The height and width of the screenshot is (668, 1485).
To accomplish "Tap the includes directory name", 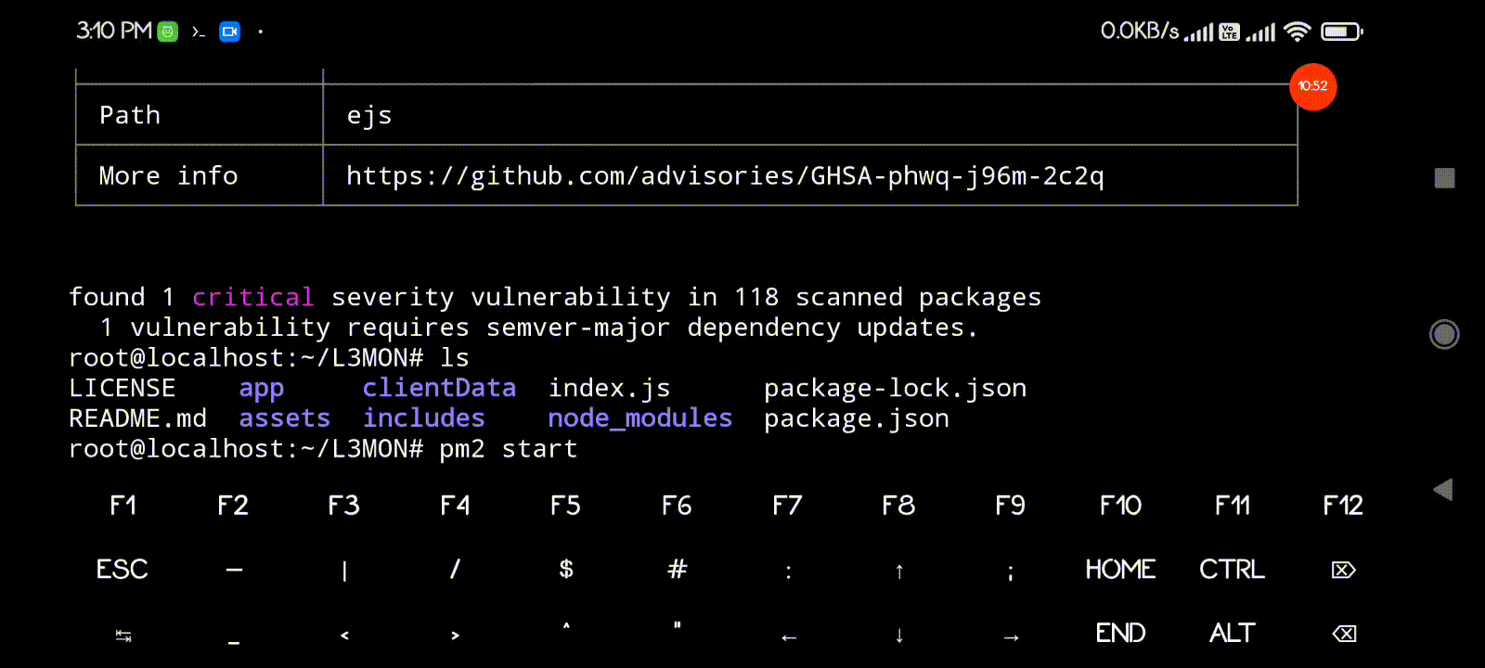I will point(424,418).
